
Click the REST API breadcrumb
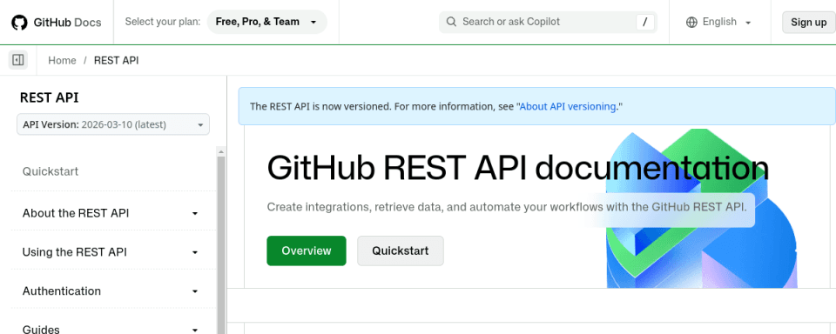(116, 60)
